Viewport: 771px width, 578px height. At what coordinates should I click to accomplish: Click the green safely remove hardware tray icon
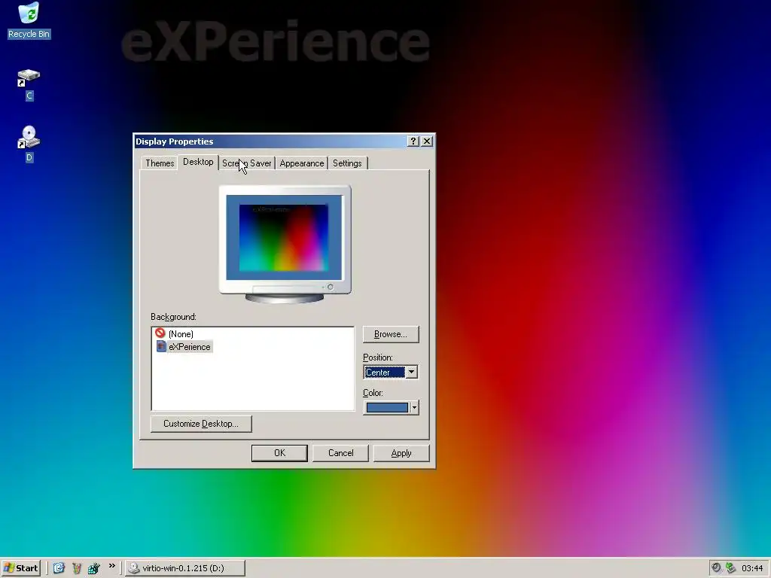pyautogui.click(x=730, y=567)
